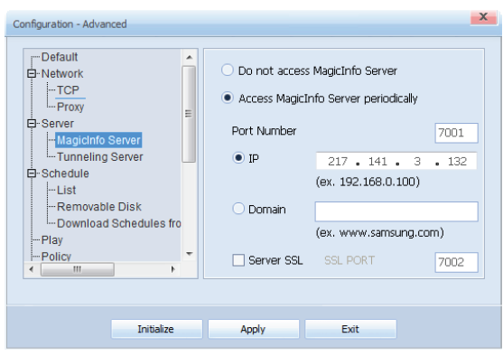Click the horizontal scrollbar thumb in tree
Viewport: 503px width, 356px height.
(x=78, y=269)
